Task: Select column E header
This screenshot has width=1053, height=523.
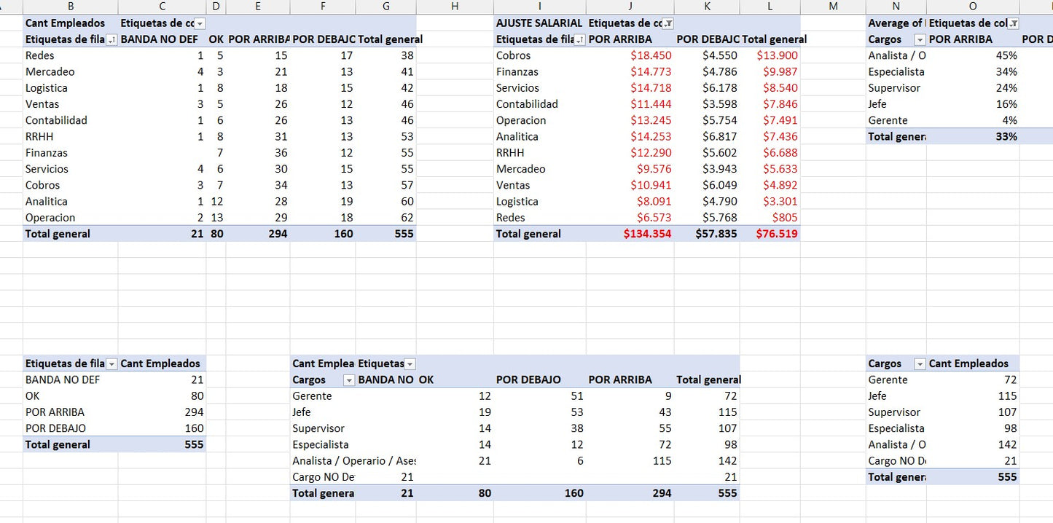Action: [x=258, y=7]
